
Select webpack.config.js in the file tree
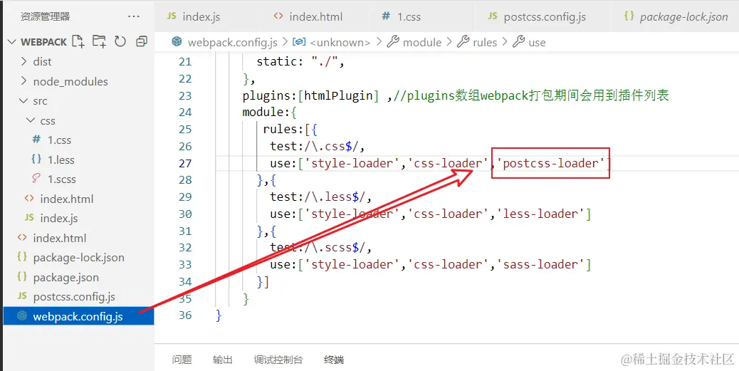pyautogui.click(x=78, y=316)
